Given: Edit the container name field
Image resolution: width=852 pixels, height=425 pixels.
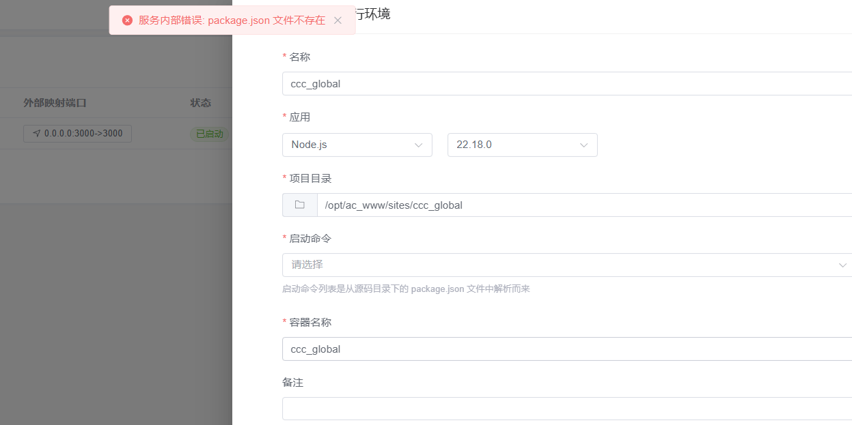Looking at the screenshot, I should click(x=567, y=349).
